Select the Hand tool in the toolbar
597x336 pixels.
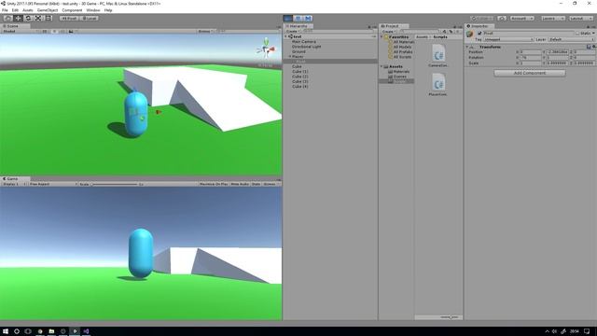click(7, 19)
